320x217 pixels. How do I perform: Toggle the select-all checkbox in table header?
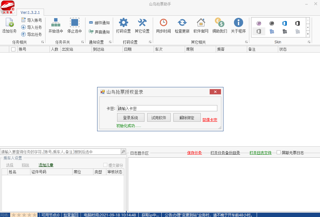click(13, 49)
